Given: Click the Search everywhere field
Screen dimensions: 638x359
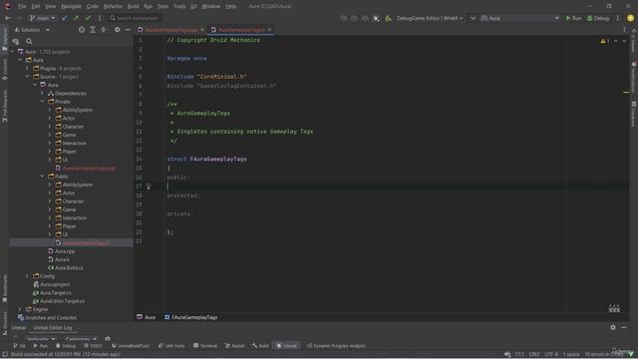Looking at the screenshot, I should coord(136,18).
